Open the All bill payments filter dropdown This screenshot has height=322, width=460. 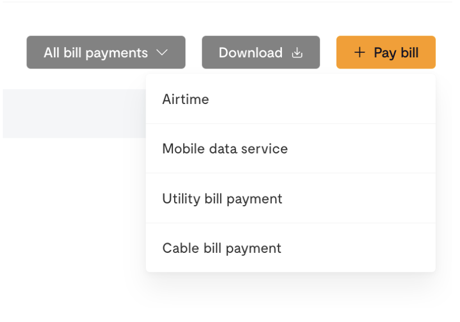(x=106, y=52)
